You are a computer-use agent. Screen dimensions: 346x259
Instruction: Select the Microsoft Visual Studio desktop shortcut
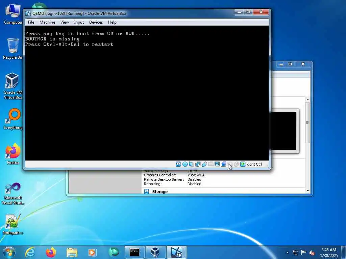[13, 194]
